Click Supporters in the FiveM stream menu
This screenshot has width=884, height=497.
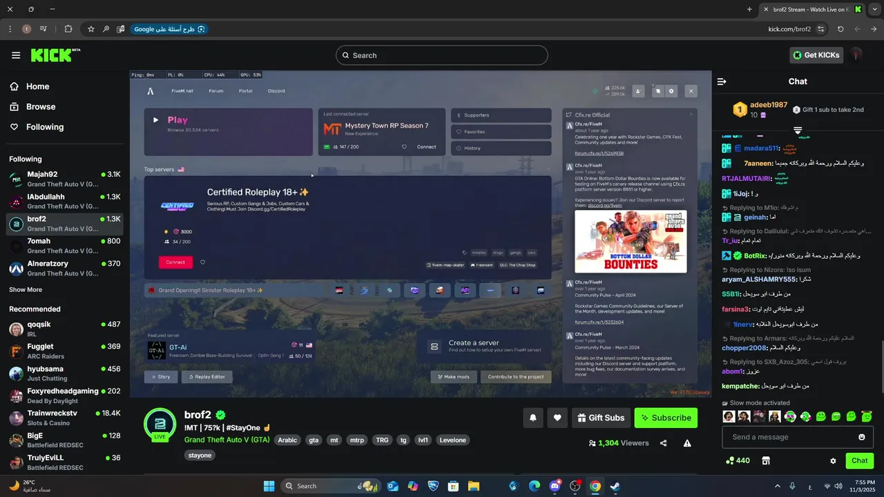501,115
